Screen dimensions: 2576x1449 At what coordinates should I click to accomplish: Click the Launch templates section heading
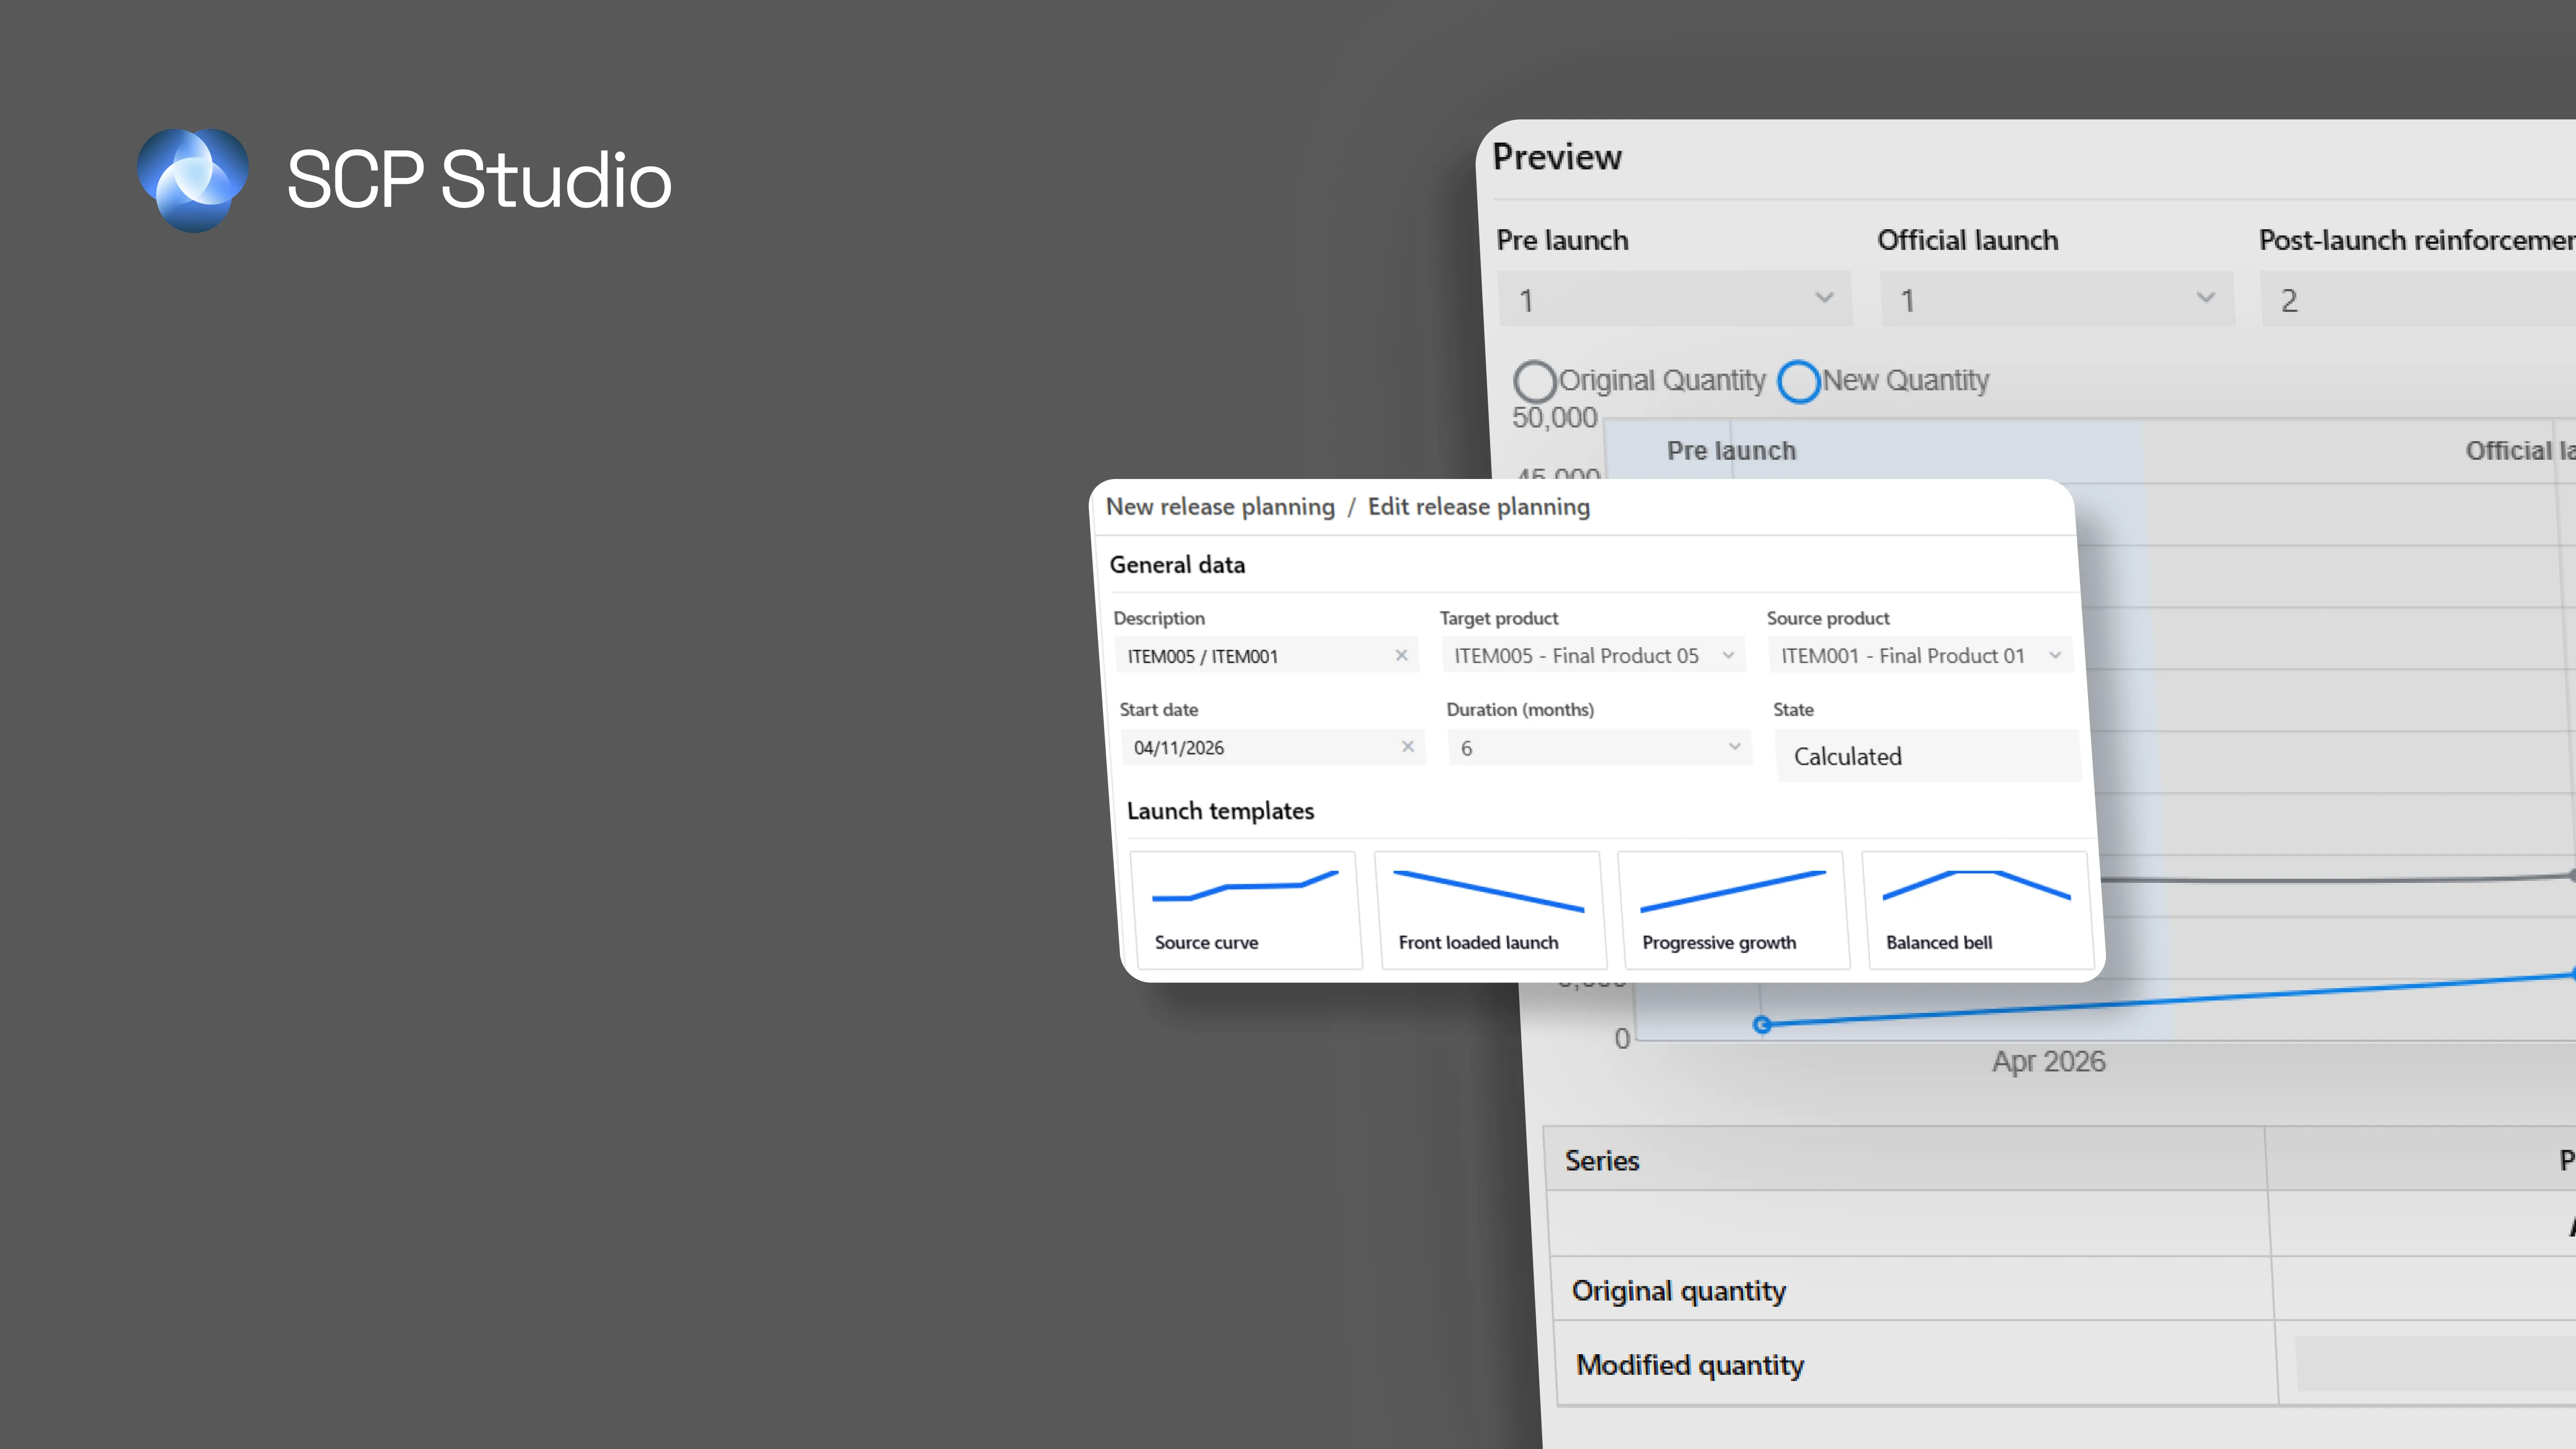click(1220, 811)
